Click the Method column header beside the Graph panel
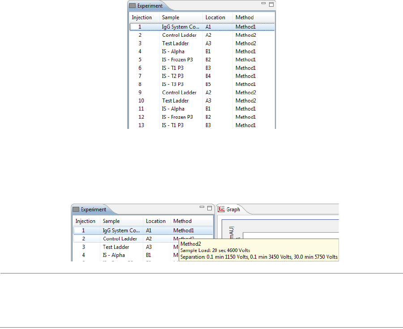This screenshot has height=329, width=403. coord(192,221)
